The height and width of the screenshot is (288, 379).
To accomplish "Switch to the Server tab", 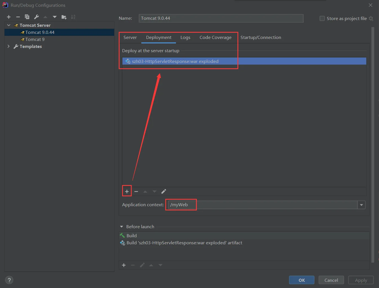I will [x=130, y=38].
